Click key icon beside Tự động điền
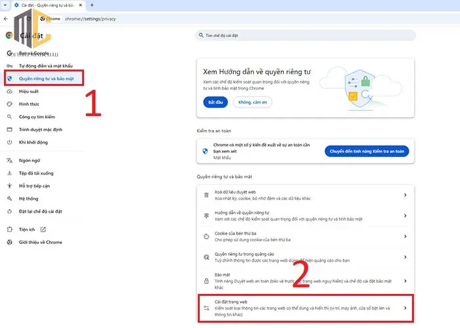460x328 pixels. point(9,66)
